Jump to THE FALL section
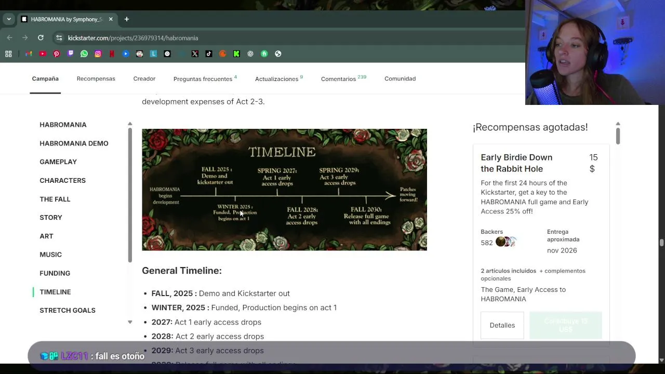 point(55,199)
